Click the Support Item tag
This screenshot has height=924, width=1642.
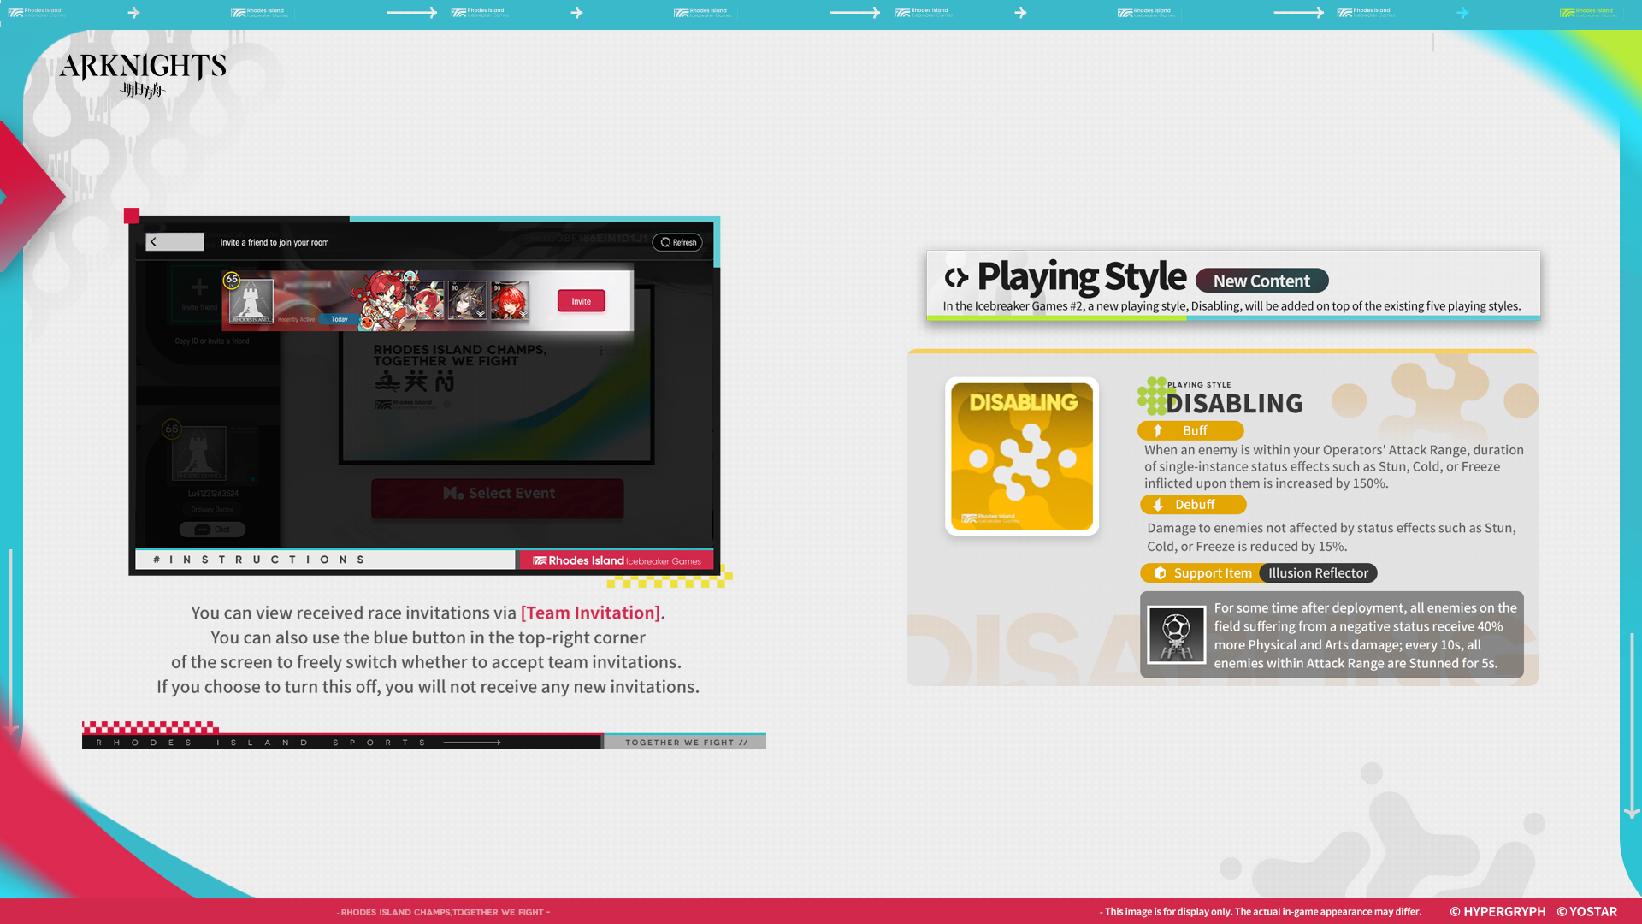click(1201, 573)
